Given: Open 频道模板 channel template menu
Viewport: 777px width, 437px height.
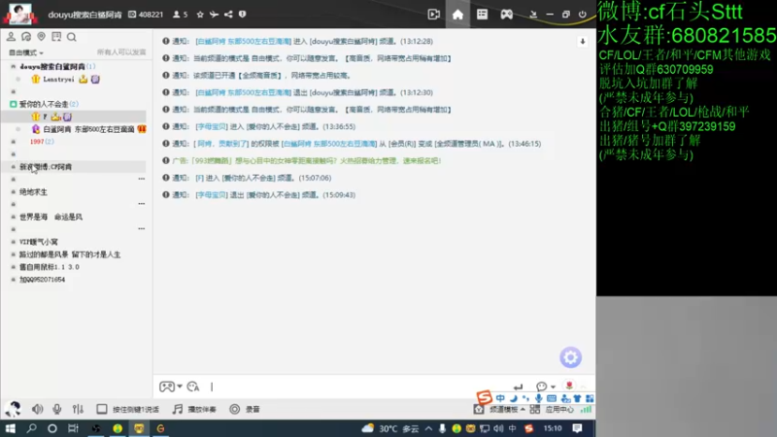Looking at the screenshot, I should point(499,410).
